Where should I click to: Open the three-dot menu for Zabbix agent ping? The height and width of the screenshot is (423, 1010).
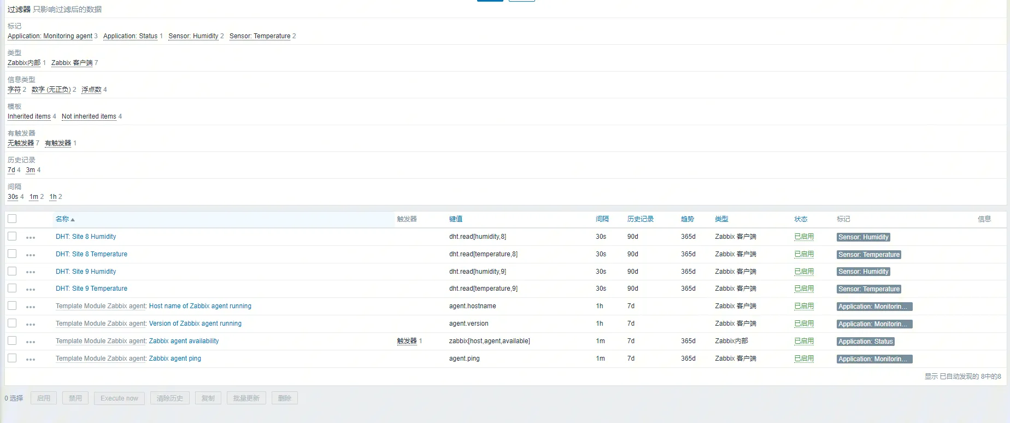coord(31,359)
